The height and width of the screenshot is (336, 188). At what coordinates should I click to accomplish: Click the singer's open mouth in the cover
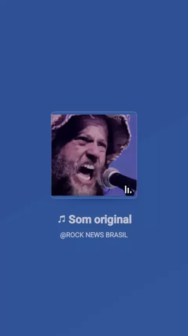point(87,172)
